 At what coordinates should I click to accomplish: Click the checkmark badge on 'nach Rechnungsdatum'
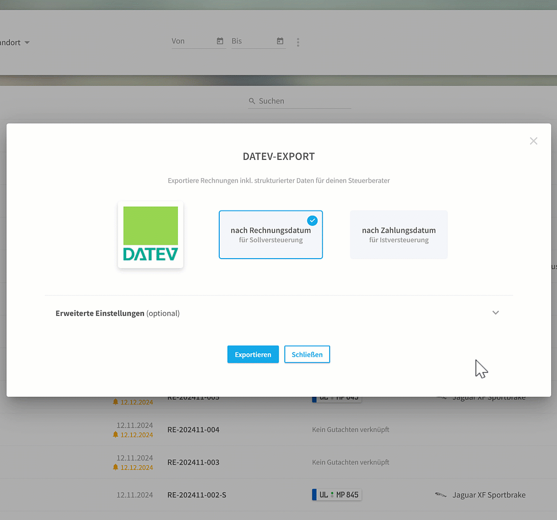tap(312, 221)
